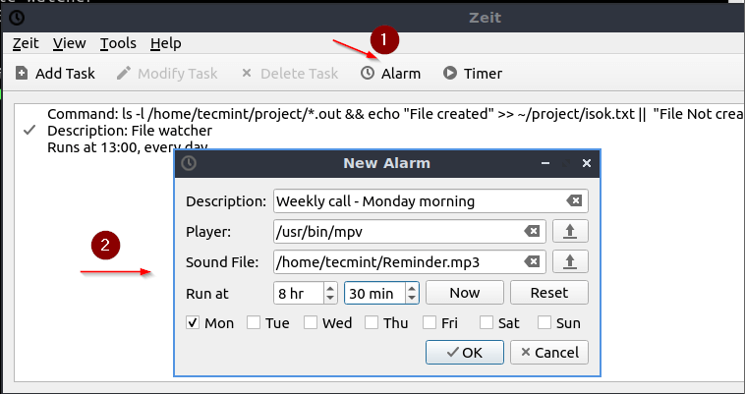
Task: Click the Player path field
Action: tap(410, 232)
